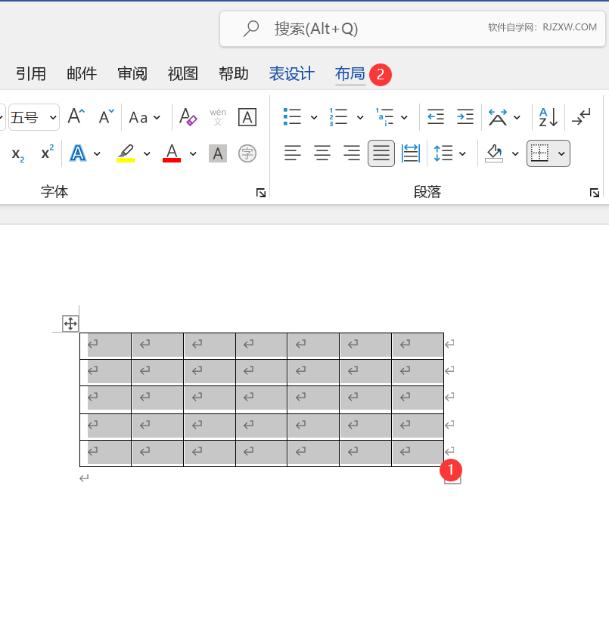Expand the bullet list dropdown arrow
The width and height of the screenshot is (609, 619).
(x=314, y=117)
